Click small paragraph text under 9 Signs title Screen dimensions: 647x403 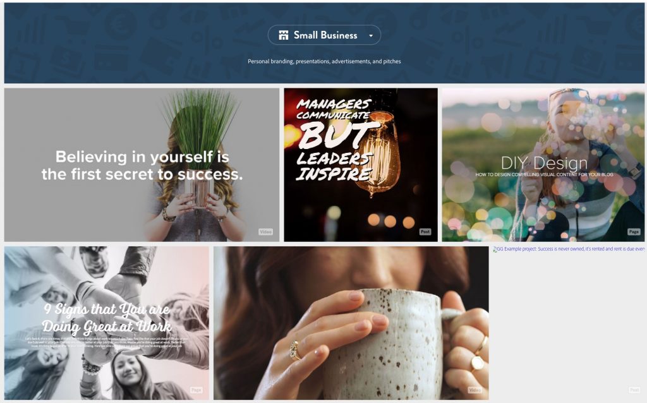pyautogui.click(x=106, y=342)
